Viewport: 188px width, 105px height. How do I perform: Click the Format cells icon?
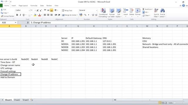[138, 11]
